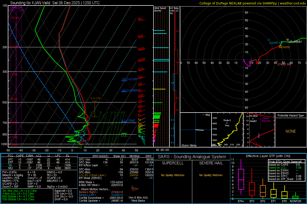
Task: Click the green based on LCL: 0.06 line
Action: [285, 168]
